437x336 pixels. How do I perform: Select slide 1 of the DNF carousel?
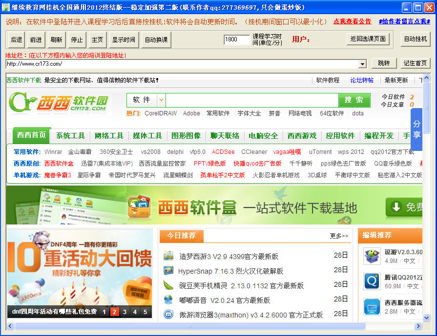[x=104, y=312]
